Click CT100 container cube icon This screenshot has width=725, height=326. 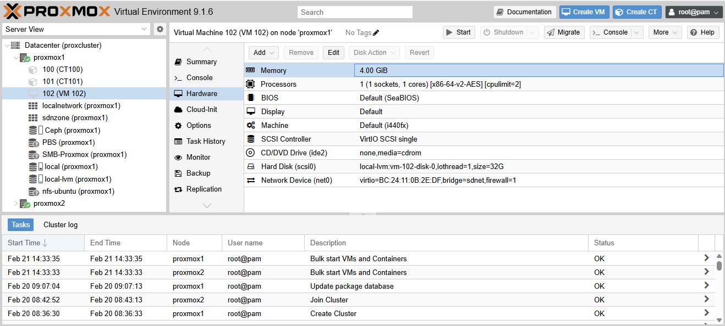[x=33, y=70]
